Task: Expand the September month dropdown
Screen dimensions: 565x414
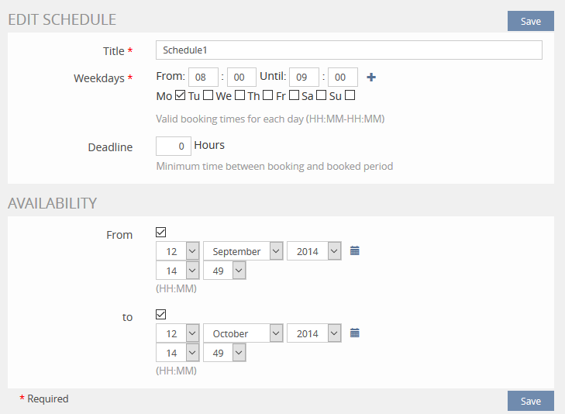Action: point(243,251)
